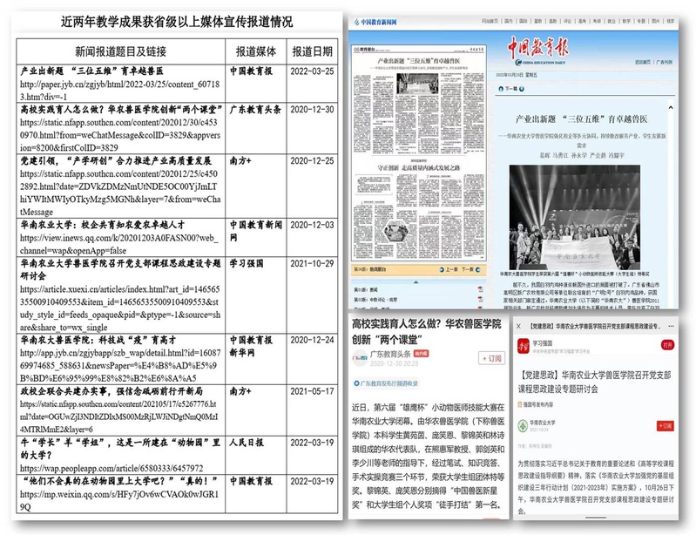Screen dimensions: 696x535
Task: Click the 广东教育发布厅频道收录 tag
Action: [x=386, y=383]
